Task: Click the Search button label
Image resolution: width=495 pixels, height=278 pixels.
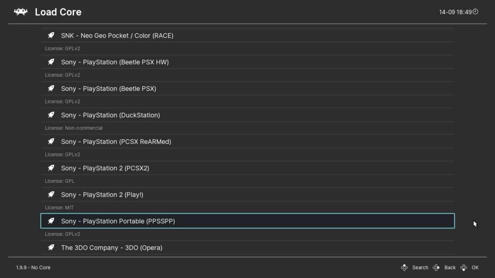Action: [420, 267]
